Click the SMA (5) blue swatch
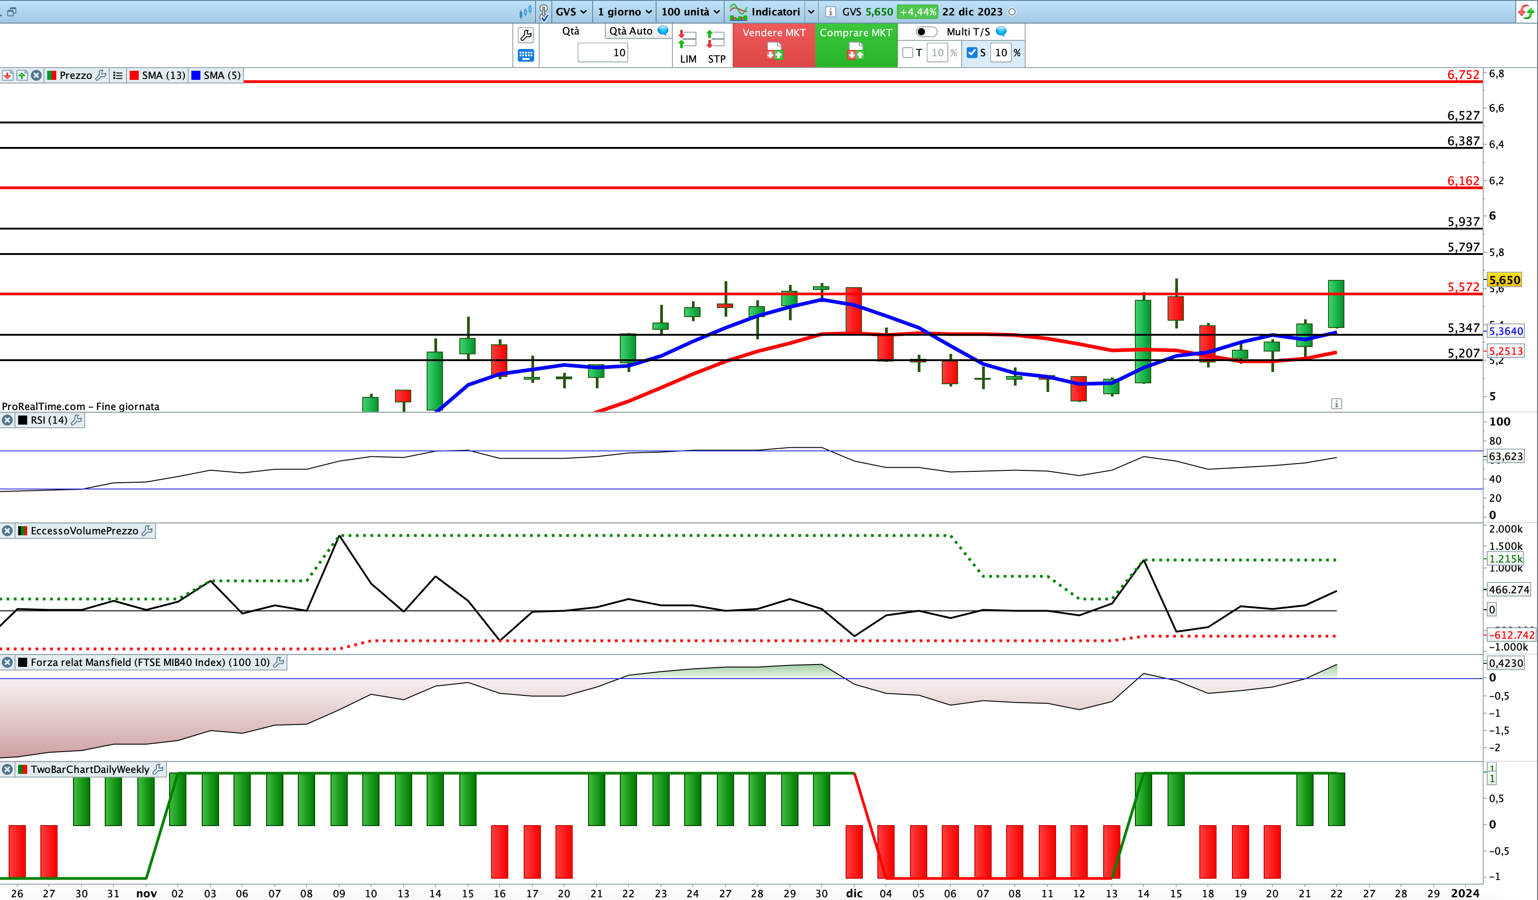 [x=196, y=75]
